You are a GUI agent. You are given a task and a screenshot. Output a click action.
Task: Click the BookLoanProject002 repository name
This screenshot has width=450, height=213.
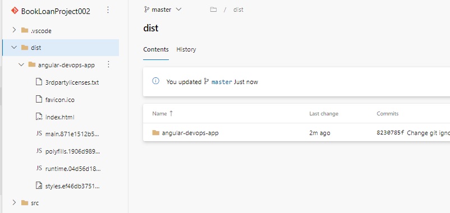(56, 11)
